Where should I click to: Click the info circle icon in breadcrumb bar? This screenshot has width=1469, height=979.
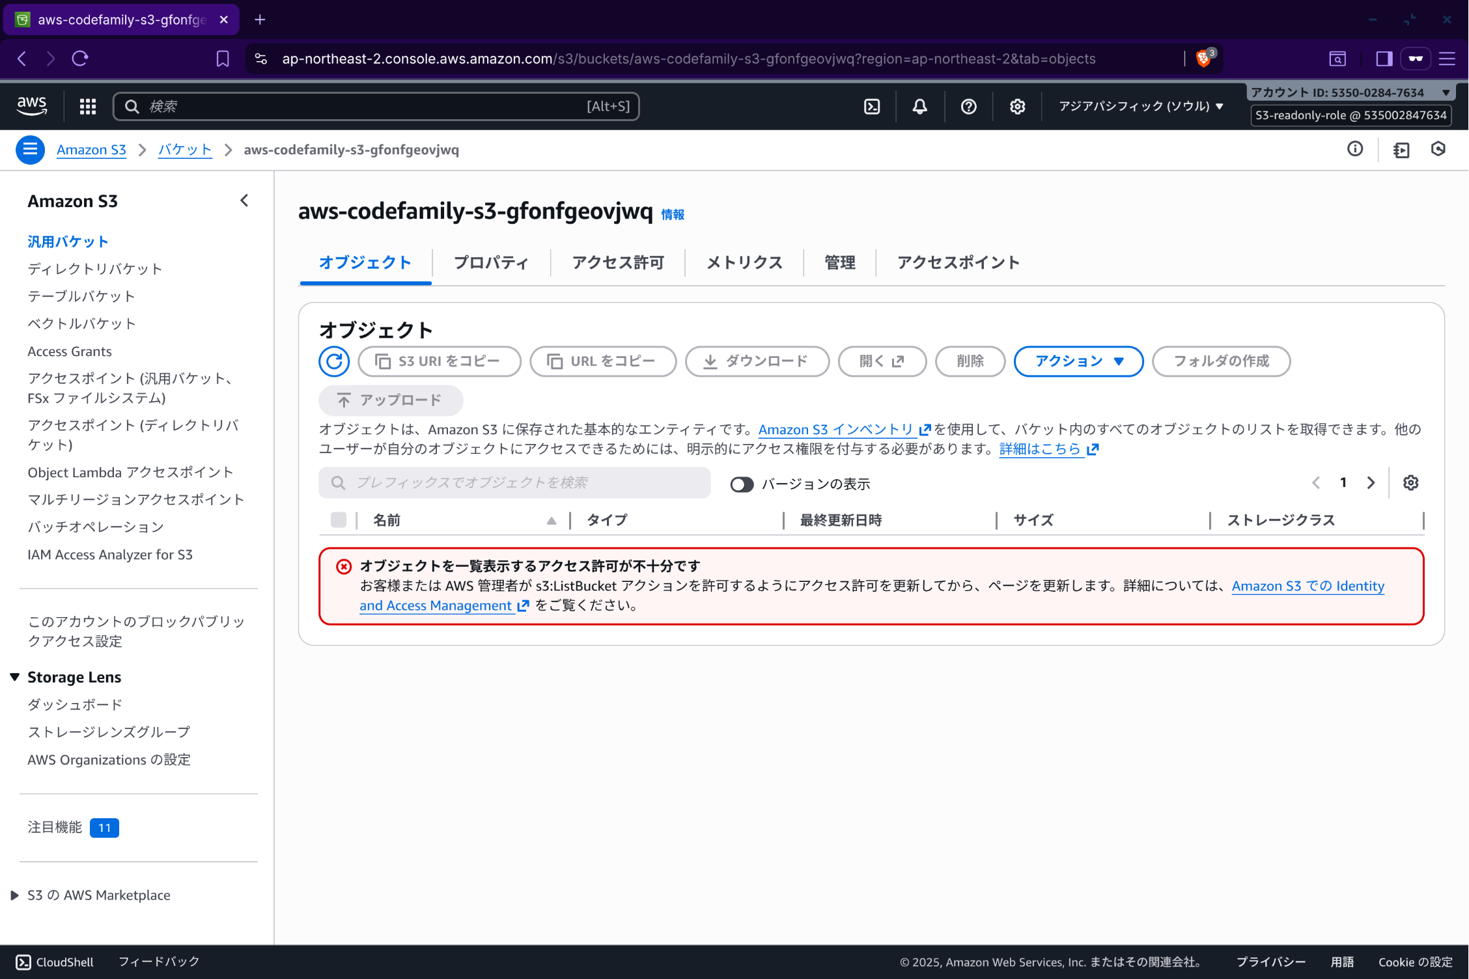click(1355, 150)
